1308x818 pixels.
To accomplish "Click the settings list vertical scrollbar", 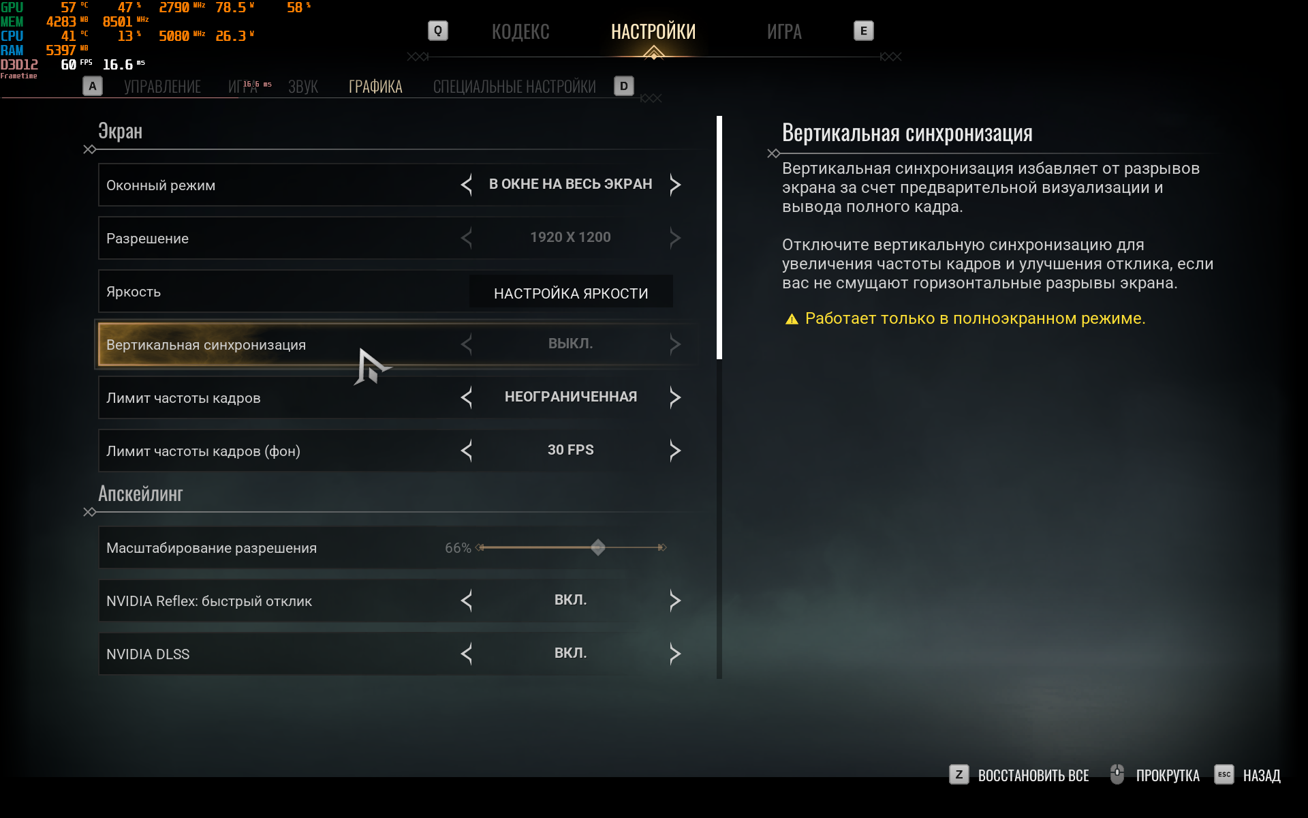I will (x=719, y=237).
